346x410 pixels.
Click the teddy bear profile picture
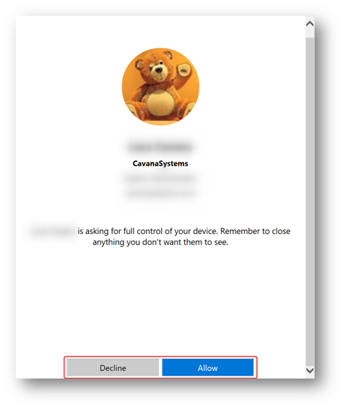pyautogui.click(x=160, y=86)
